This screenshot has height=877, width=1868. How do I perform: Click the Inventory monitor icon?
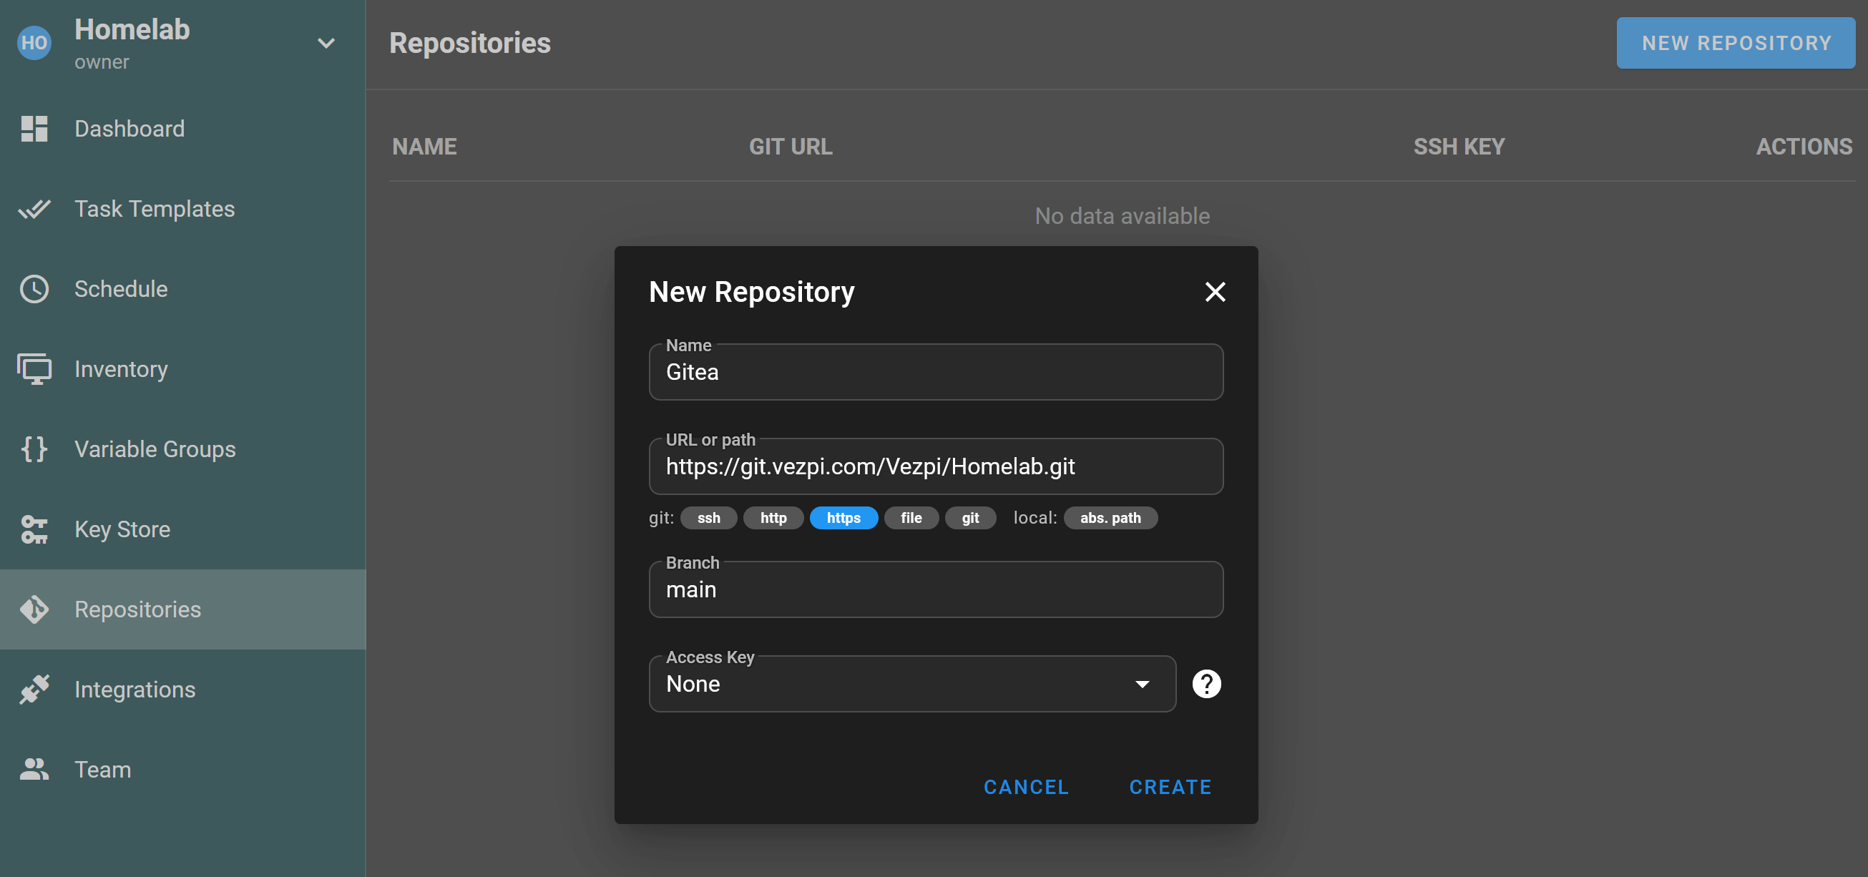pos(34,369)
